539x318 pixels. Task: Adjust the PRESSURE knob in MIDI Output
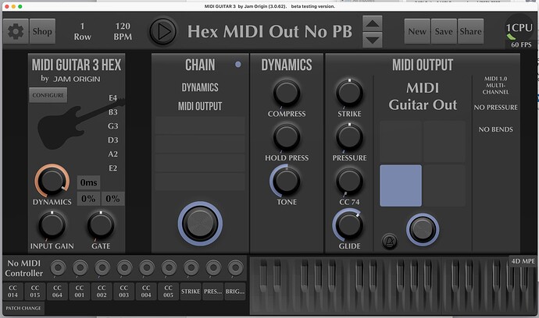[x=349, y=137]
